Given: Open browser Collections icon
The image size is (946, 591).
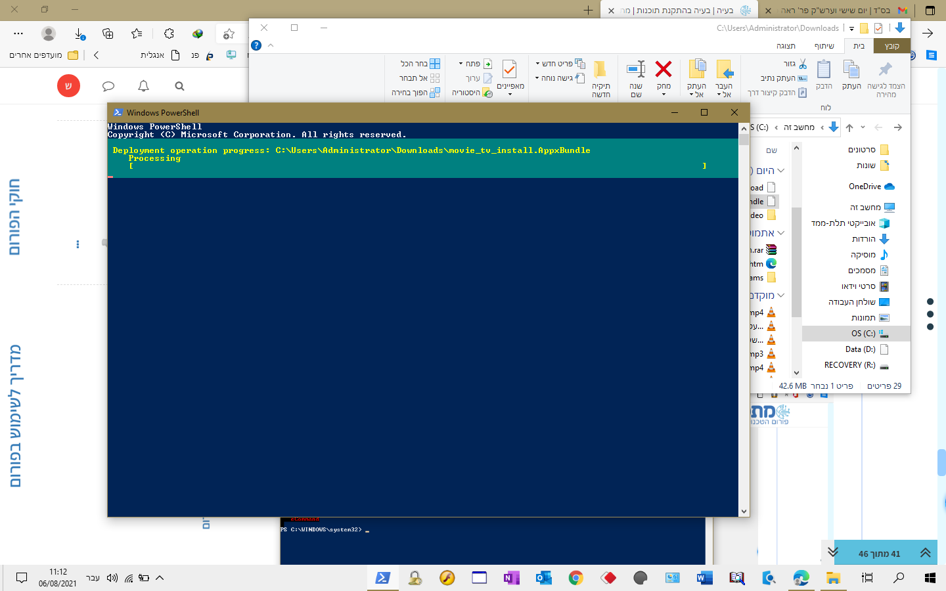Looking at the screenshot, I should point(108,33).
